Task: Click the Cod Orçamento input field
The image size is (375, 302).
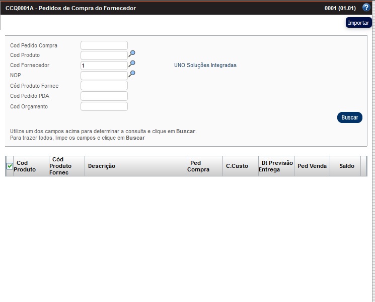Action: click(104, 106)
